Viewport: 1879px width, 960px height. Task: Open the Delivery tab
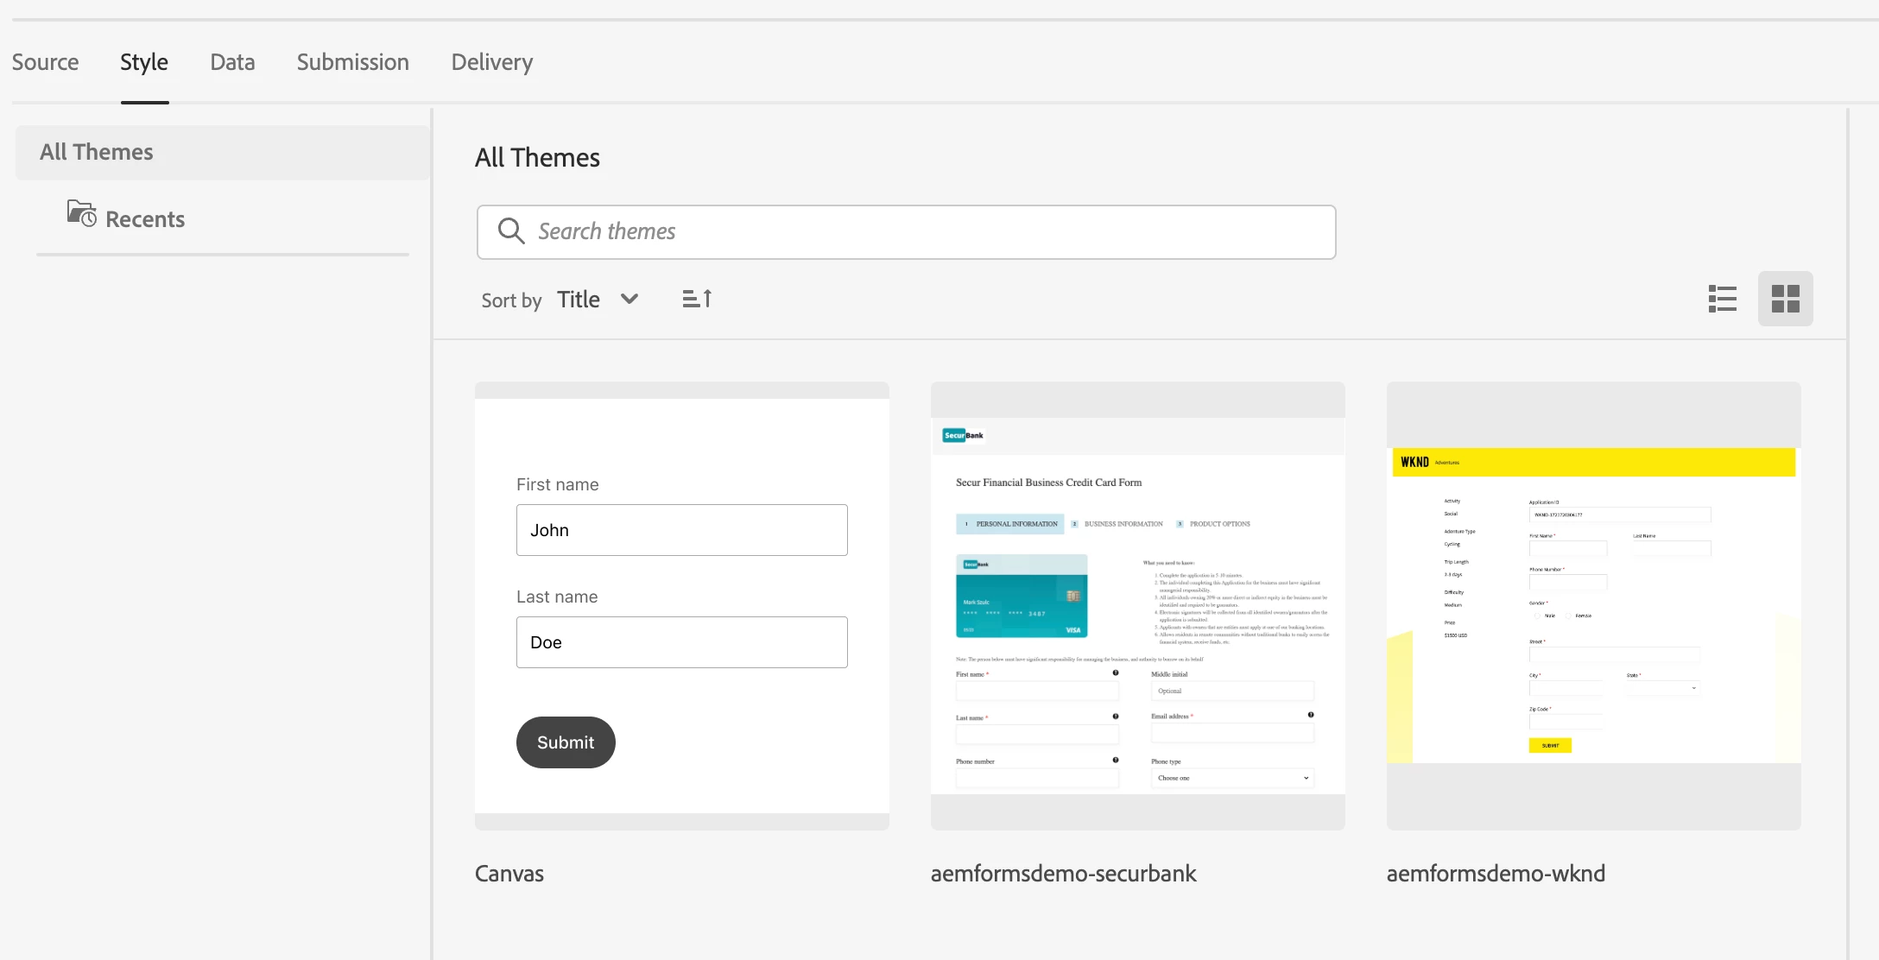(x=491, y=62)
